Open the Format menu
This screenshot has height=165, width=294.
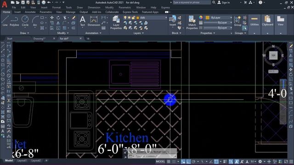[x=57, y=7]
